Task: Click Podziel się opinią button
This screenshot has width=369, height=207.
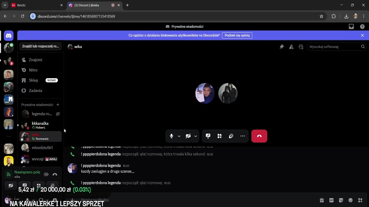Action: [237, 35]
